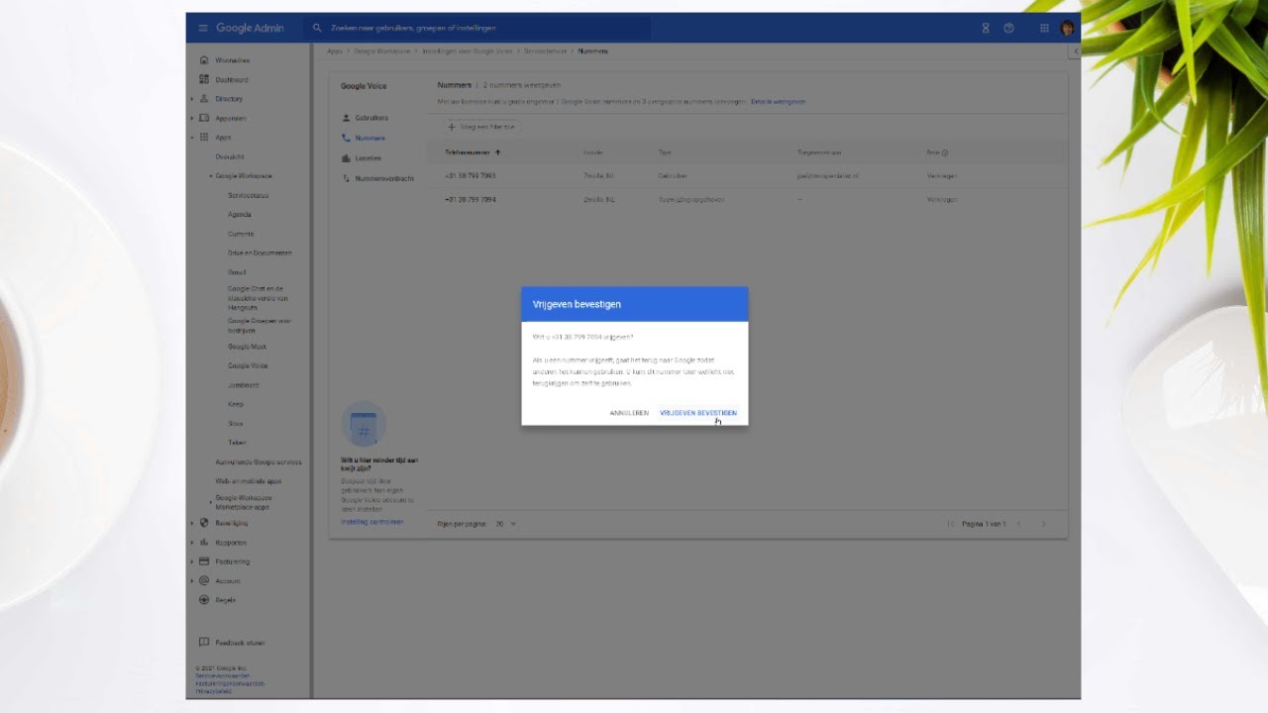
Task: Jump to the first page arrow
Action: pos(951,524)
